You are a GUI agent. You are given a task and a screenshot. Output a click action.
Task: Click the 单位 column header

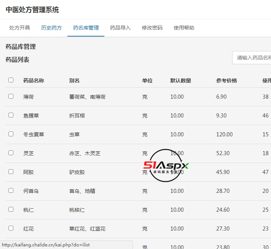tap(147, 81)
